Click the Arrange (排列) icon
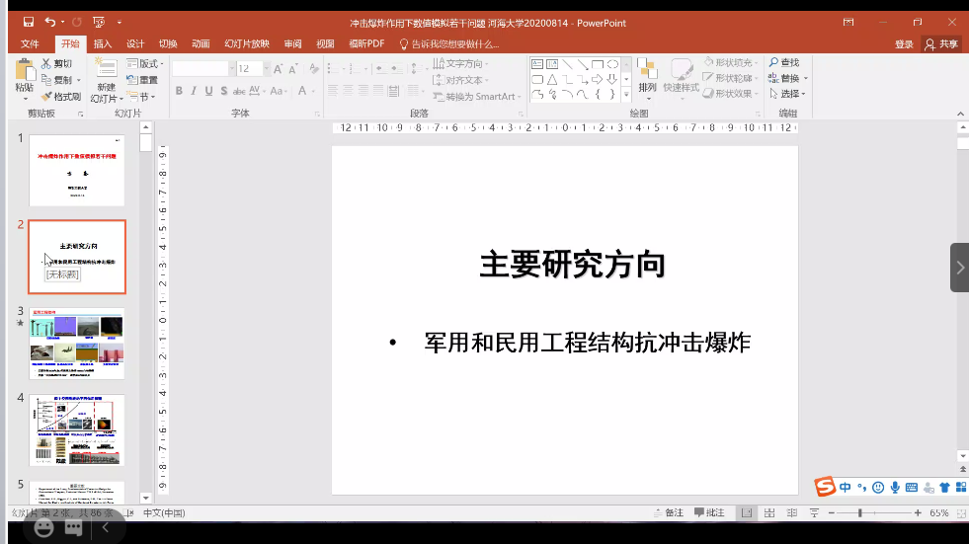The width and height of the screenshot is (969, 544). [x=647, y=73]
